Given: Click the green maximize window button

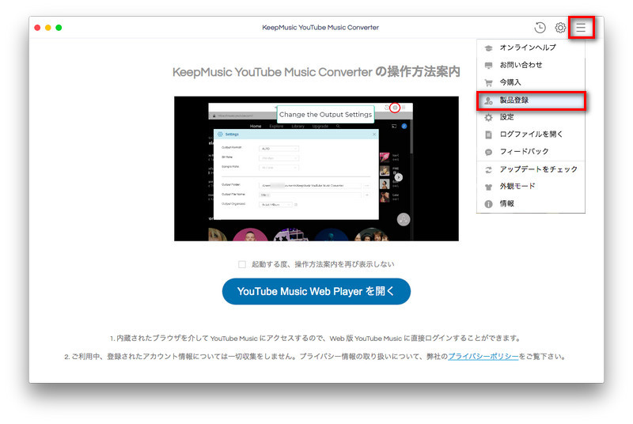Looking at the screenshot, I should click(x=59, y=28).
